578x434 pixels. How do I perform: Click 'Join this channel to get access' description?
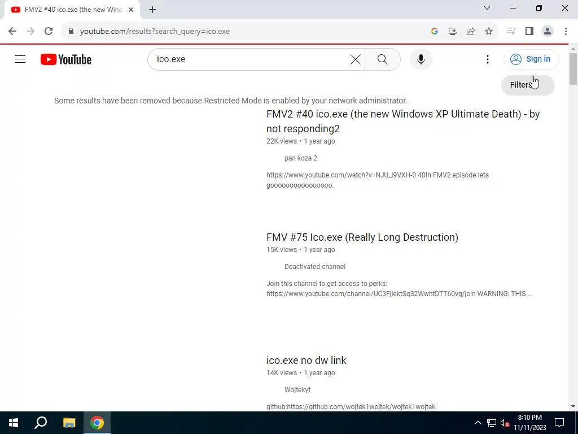[x=399, y=289]
